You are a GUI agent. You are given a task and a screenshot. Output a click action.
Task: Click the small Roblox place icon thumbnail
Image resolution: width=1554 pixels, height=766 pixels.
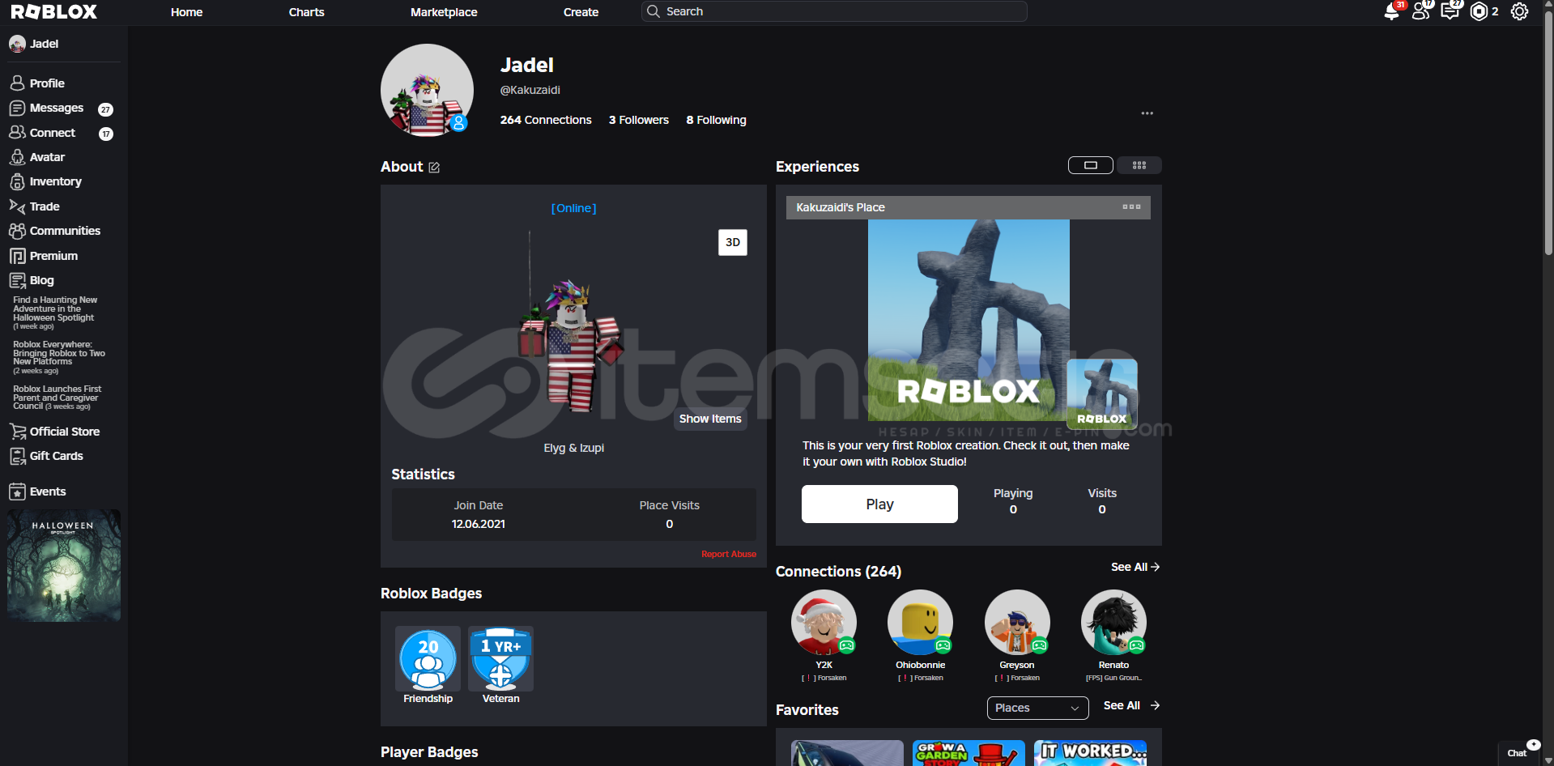[1102, 394]
